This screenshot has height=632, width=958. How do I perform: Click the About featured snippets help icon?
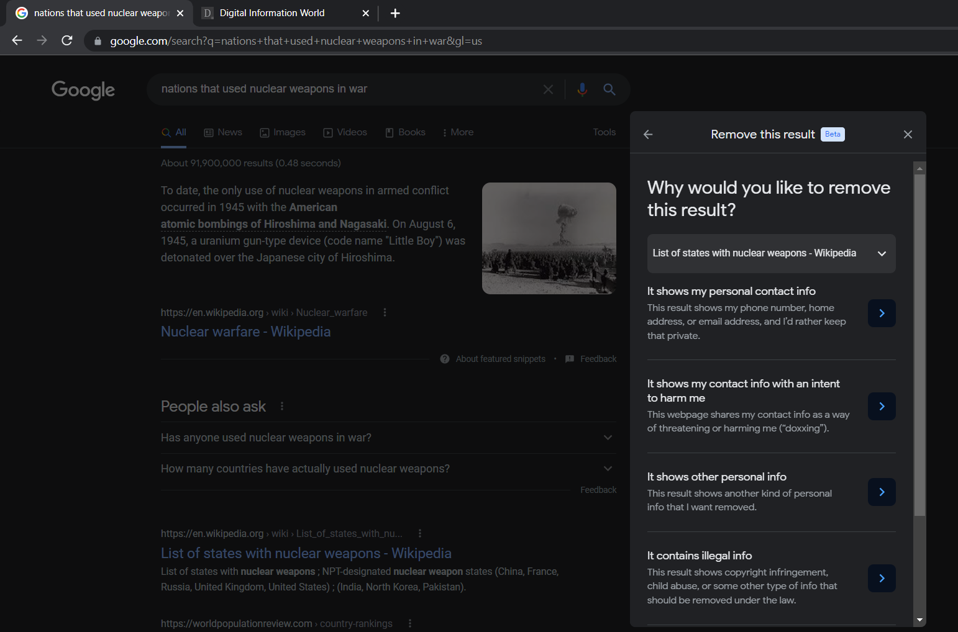click(x=445, y=359)
